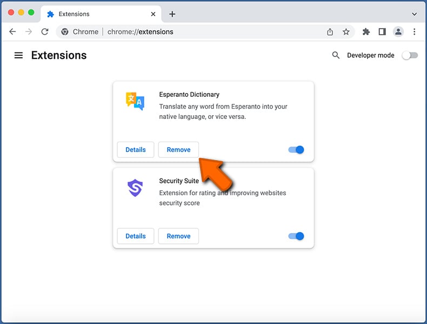Enable Developer mode toggle
The width and height of the screenshot is (427, 324).
[x=410, y=55]
